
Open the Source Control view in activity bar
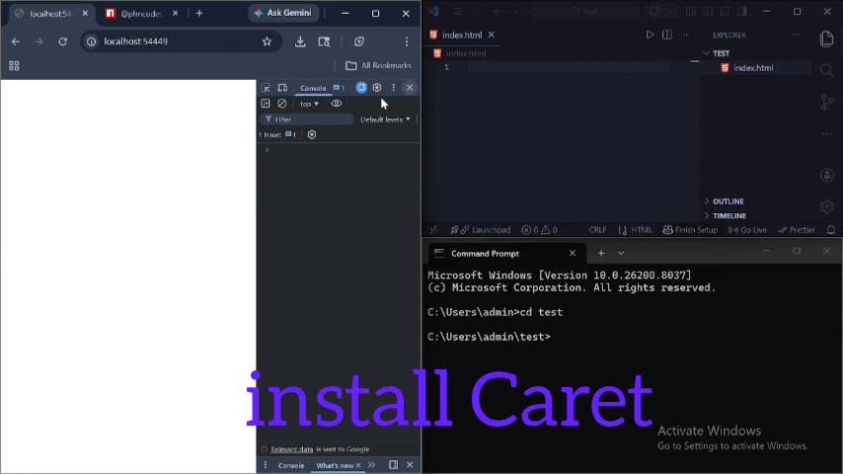point(827,102)
